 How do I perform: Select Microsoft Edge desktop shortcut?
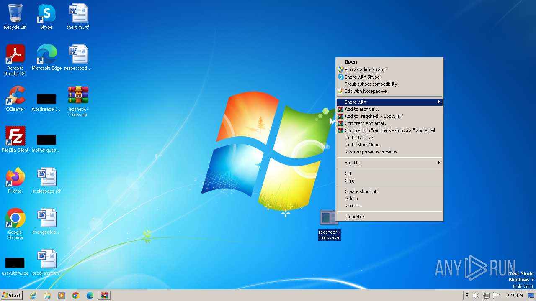click(46, 58)
